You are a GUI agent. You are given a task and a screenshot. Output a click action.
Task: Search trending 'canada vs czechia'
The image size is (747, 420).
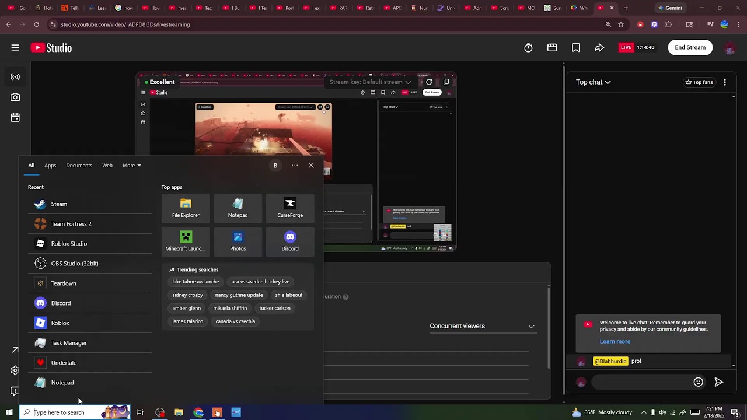coord(235,321)
